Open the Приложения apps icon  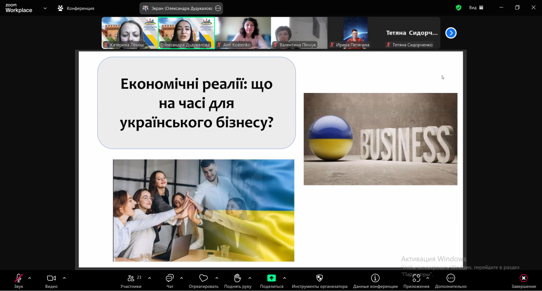click(416, 278)
